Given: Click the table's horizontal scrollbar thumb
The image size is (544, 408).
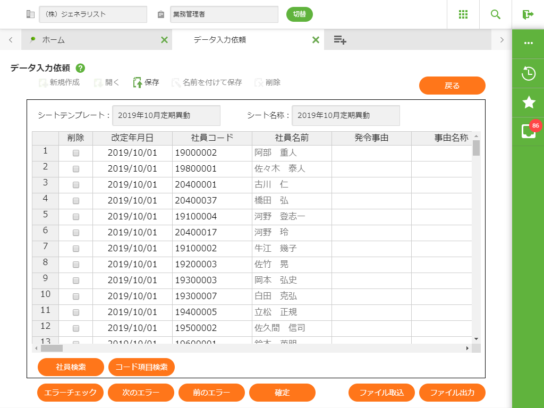Looking at the screenshot, I should tap(52, 348).
